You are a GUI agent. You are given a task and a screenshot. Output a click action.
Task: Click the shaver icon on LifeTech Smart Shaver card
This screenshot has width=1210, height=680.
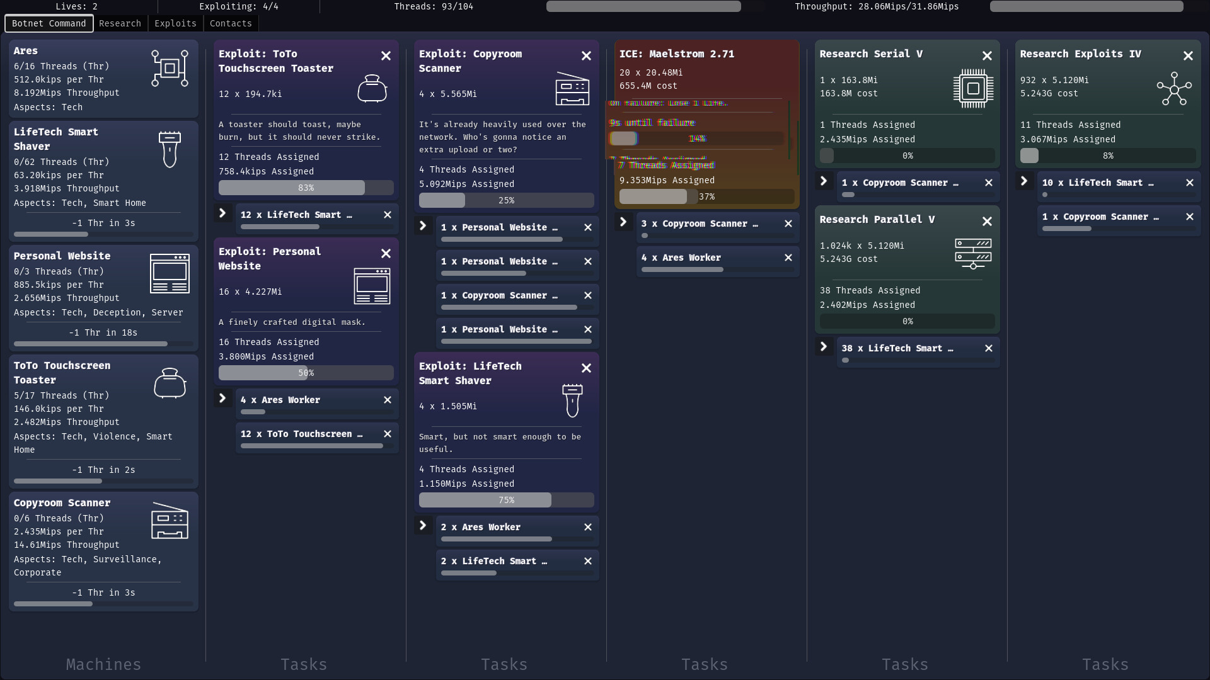pyautogui.click(x=169, y=149)
